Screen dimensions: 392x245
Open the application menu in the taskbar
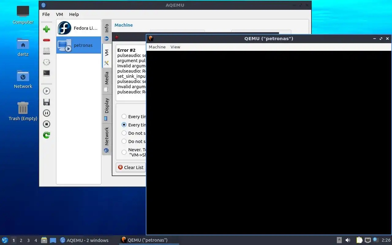(5, 240)
